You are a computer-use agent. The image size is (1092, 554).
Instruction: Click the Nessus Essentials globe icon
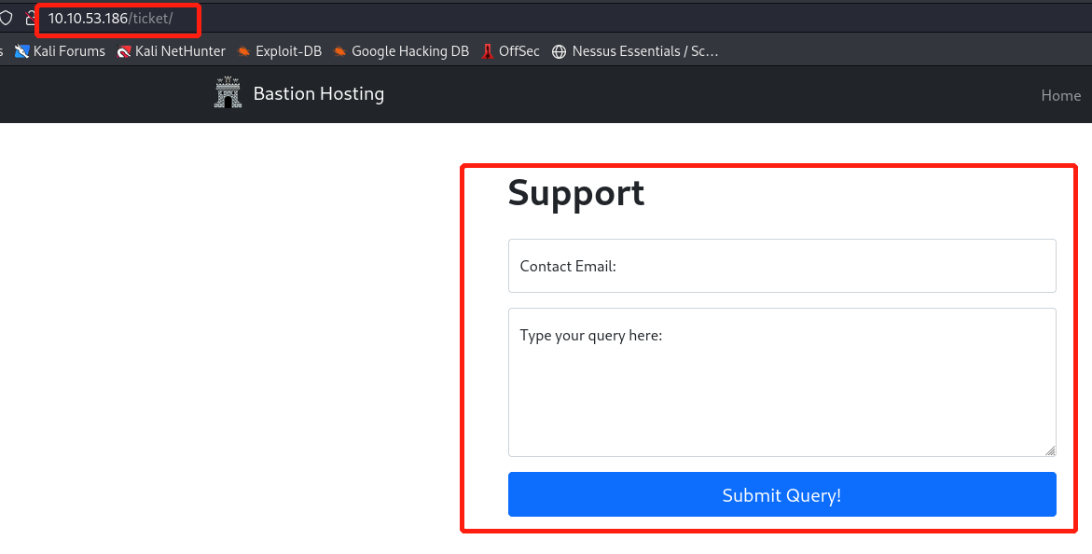560,51
